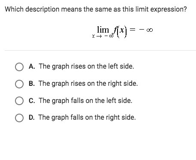This screenshot has height=160, width=196.
Task: Click the horizontal divider line
Action: coord(100,50)
